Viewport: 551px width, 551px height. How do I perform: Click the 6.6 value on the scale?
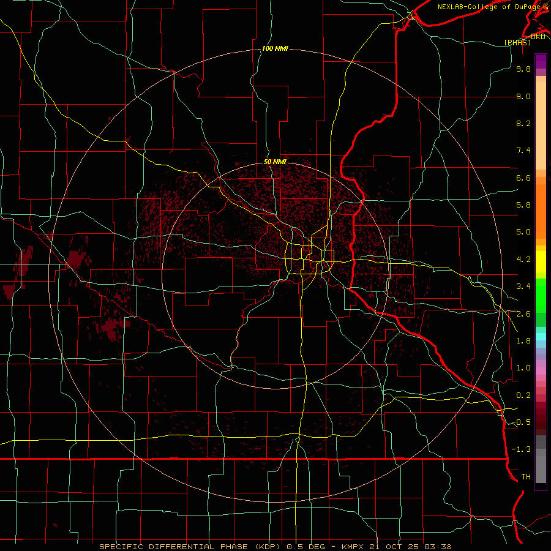(523, 178)
